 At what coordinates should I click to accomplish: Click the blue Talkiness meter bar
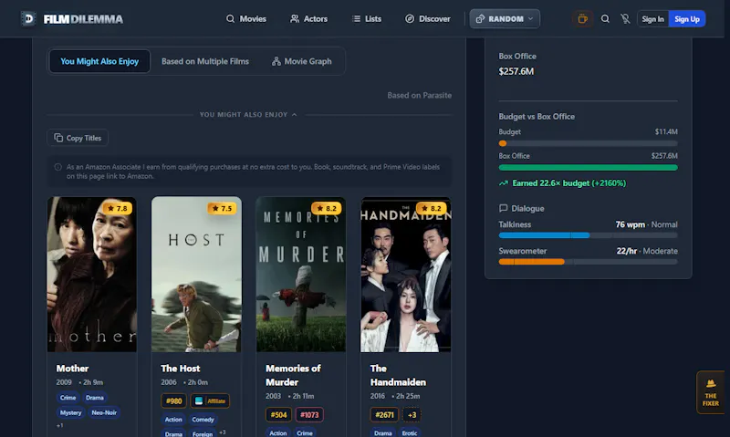coord(588,235)
